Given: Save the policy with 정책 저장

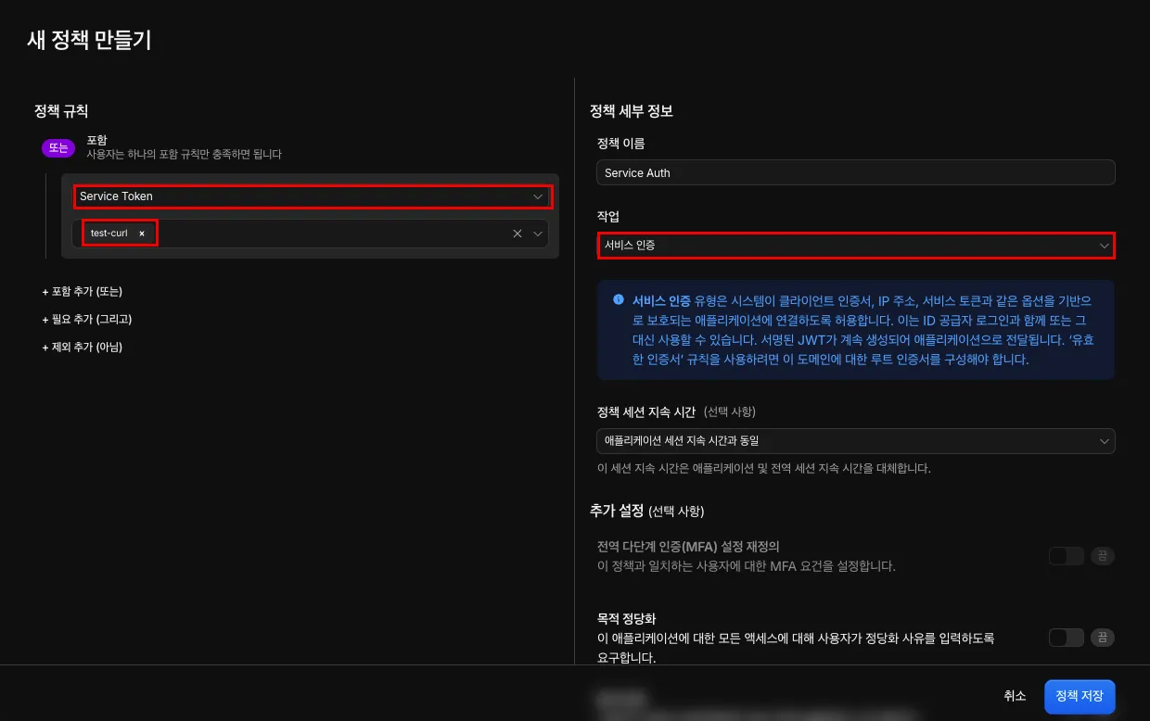Looking at the screenshot, I should click(1080, 696).
